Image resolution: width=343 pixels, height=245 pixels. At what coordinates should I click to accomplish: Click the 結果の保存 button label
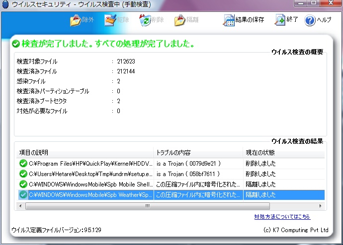pyautogui.click(x=250, y=20)
